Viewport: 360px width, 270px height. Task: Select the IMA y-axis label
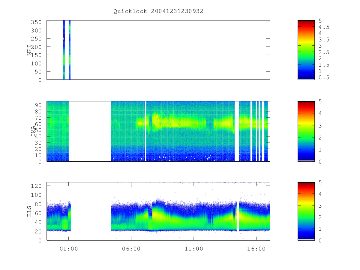pyautogui.click(x=33, y=131)
